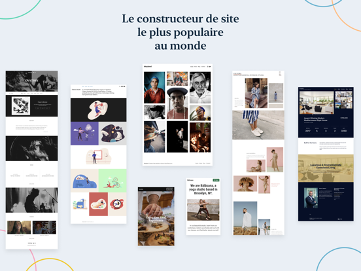This screenshot has width=361, height=271.
Task: Click the album cover art in Ovation template
Action: coord(21,106)
